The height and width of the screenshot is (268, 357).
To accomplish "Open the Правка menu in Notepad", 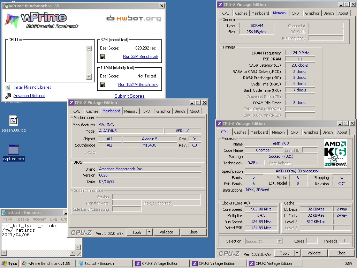I will tap(22, 219).
